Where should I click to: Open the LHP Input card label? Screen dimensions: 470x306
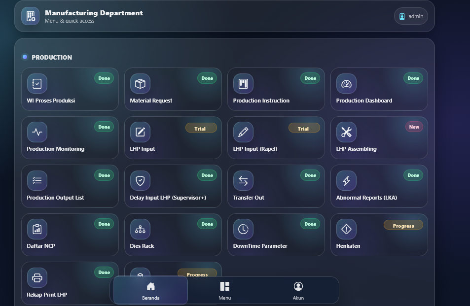pos(143,149)
